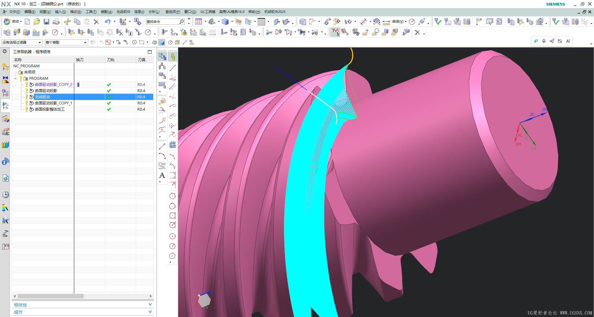The width and height of the screenshot is (594, 317).
Task: Click the Open folder icon
Action: point(37,22)
